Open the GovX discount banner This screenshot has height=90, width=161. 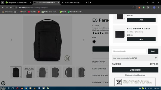[x=135, y=82]
